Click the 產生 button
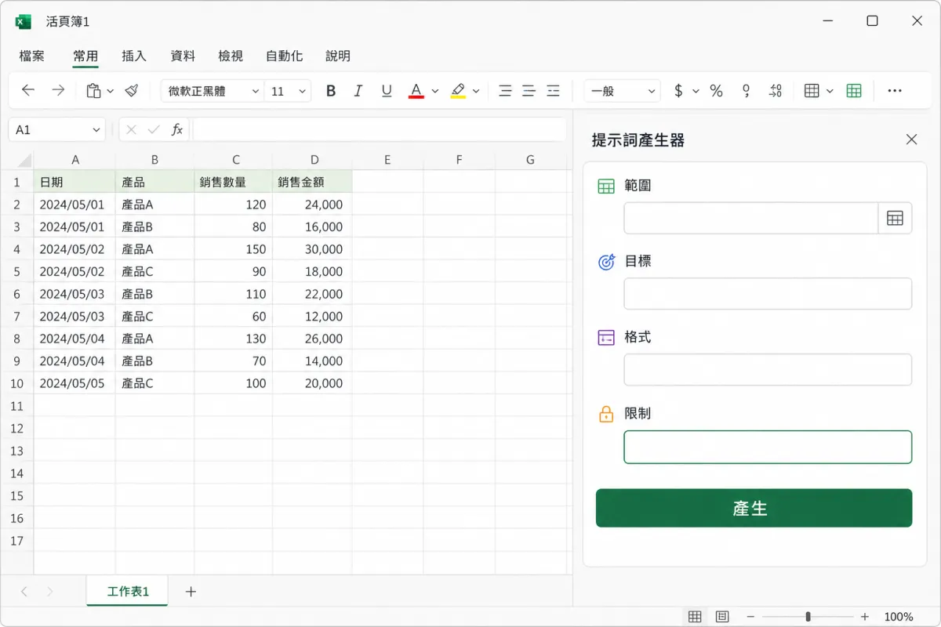The width and height of the screenshot is (941, 627). pyautogui.click(x=754, y=508)
